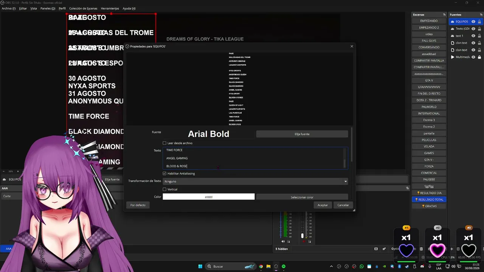Click the Cancelar button
Viewport: 484px width, 272px height.
(x=343, y=205)
